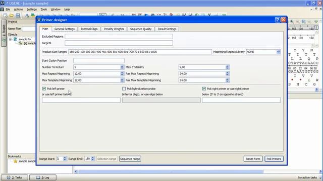The image size is (323, 181).
Task: Click the Range End spinner arrows
Action: point(92,159)
